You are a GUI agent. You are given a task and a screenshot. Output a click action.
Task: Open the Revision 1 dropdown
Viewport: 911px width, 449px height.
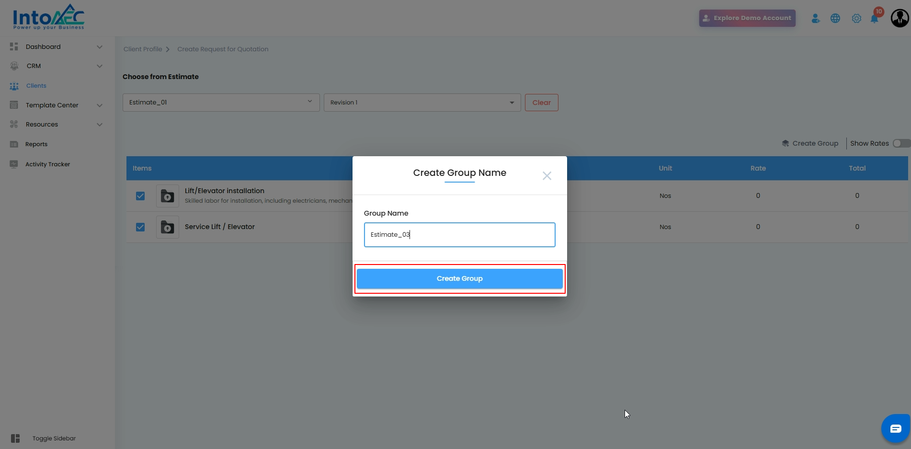422,103
